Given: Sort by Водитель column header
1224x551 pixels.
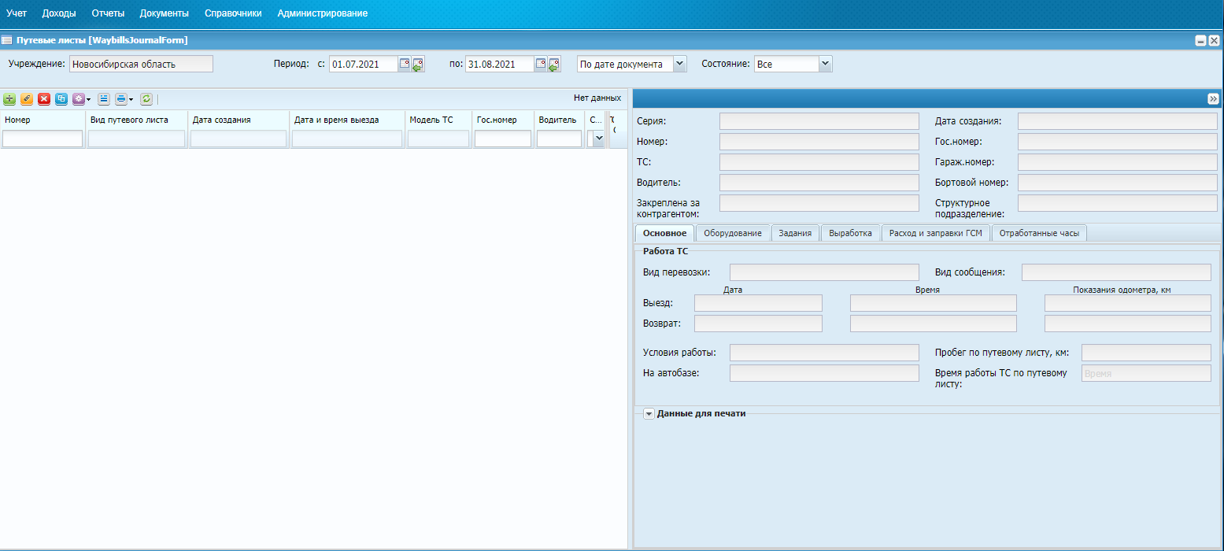Looking at the screenshot, I should (x=559, y=120).
